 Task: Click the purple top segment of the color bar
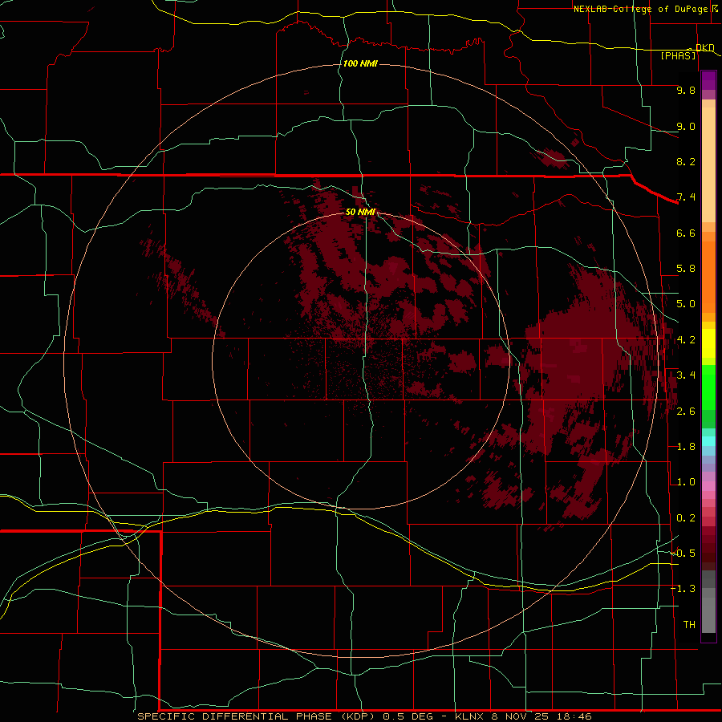708,80
